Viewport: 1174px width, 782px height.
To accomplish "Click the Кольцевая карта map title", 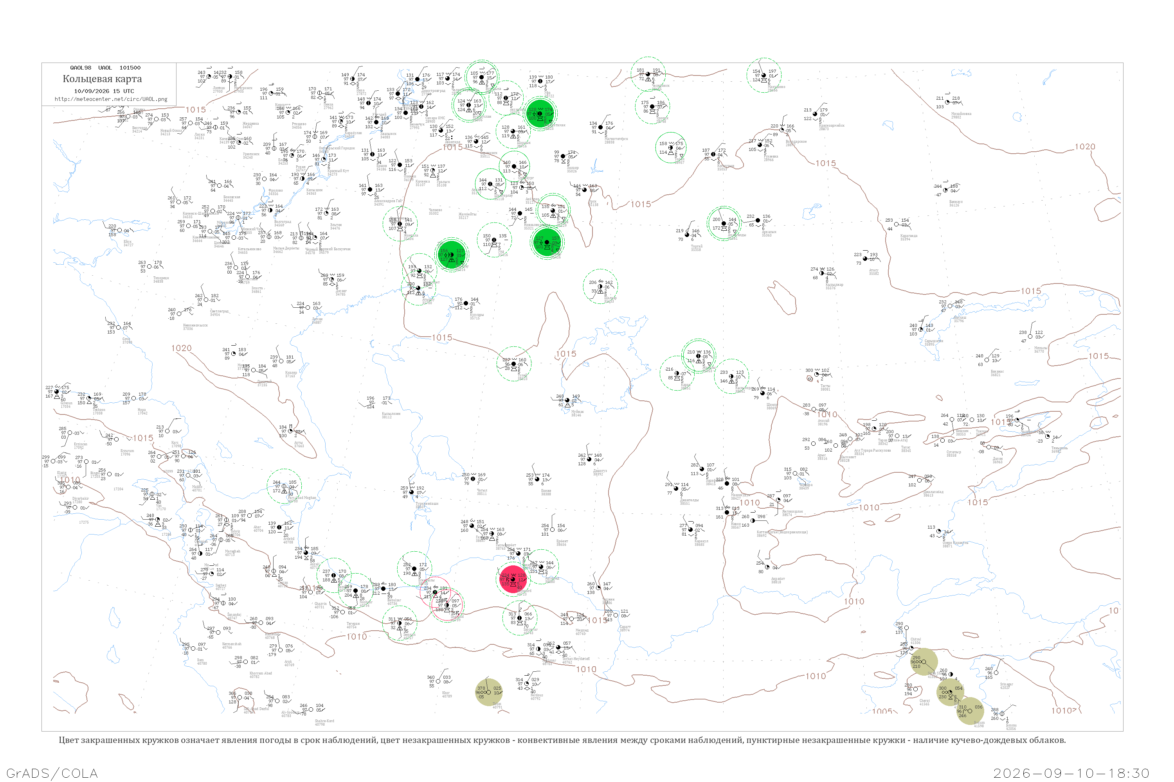I will click(x=102, y=79).
